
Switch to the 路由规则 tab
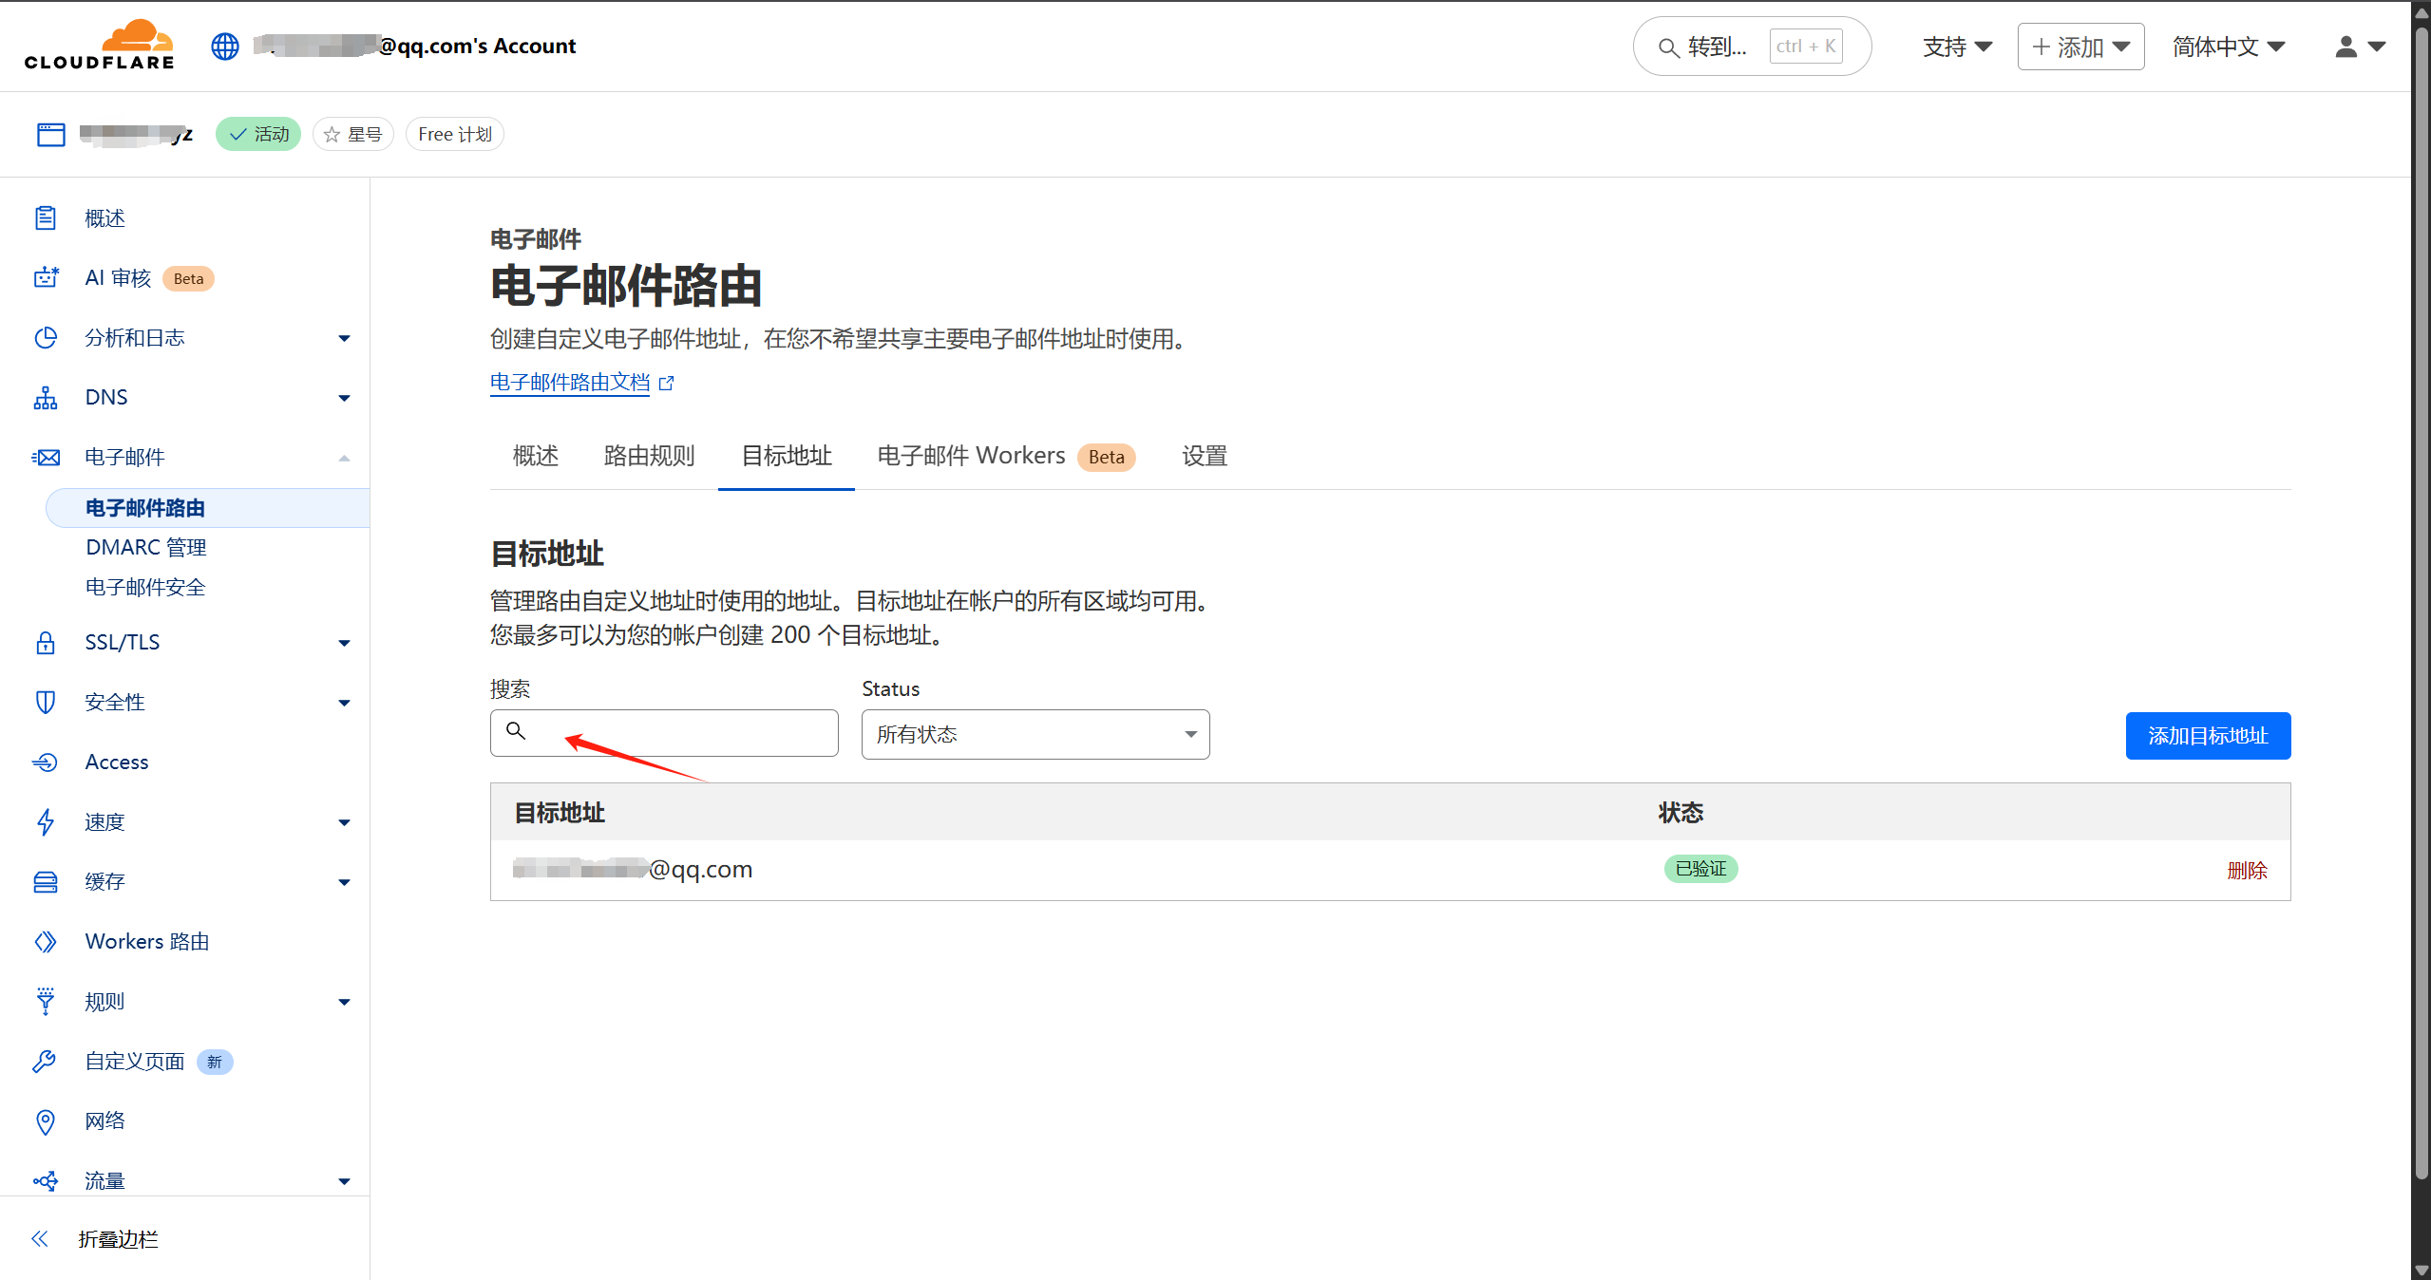[x=649, y=457]
